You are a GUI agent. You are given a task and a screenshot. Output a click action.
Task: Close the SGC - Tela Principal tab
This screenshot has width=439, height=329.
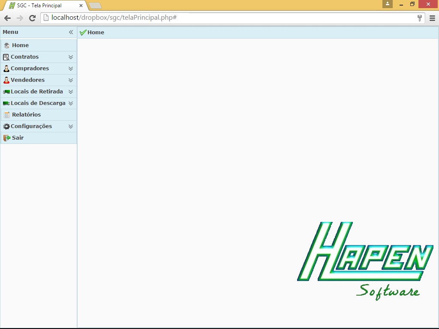tap(81, 6)
